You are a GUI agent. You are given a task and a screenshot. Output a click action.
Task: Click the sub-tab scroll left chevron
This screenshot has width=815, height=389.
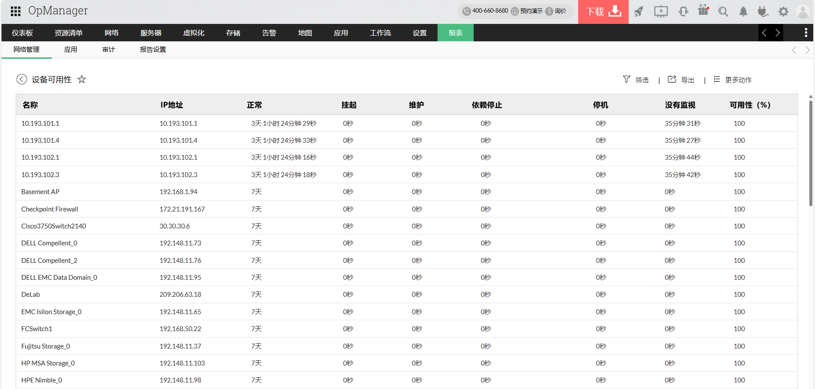794,50
